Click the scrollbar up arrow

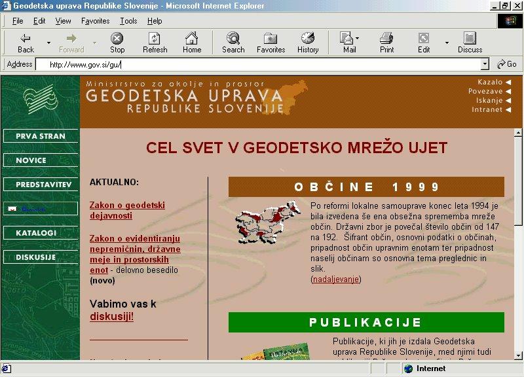click(518, 133)
